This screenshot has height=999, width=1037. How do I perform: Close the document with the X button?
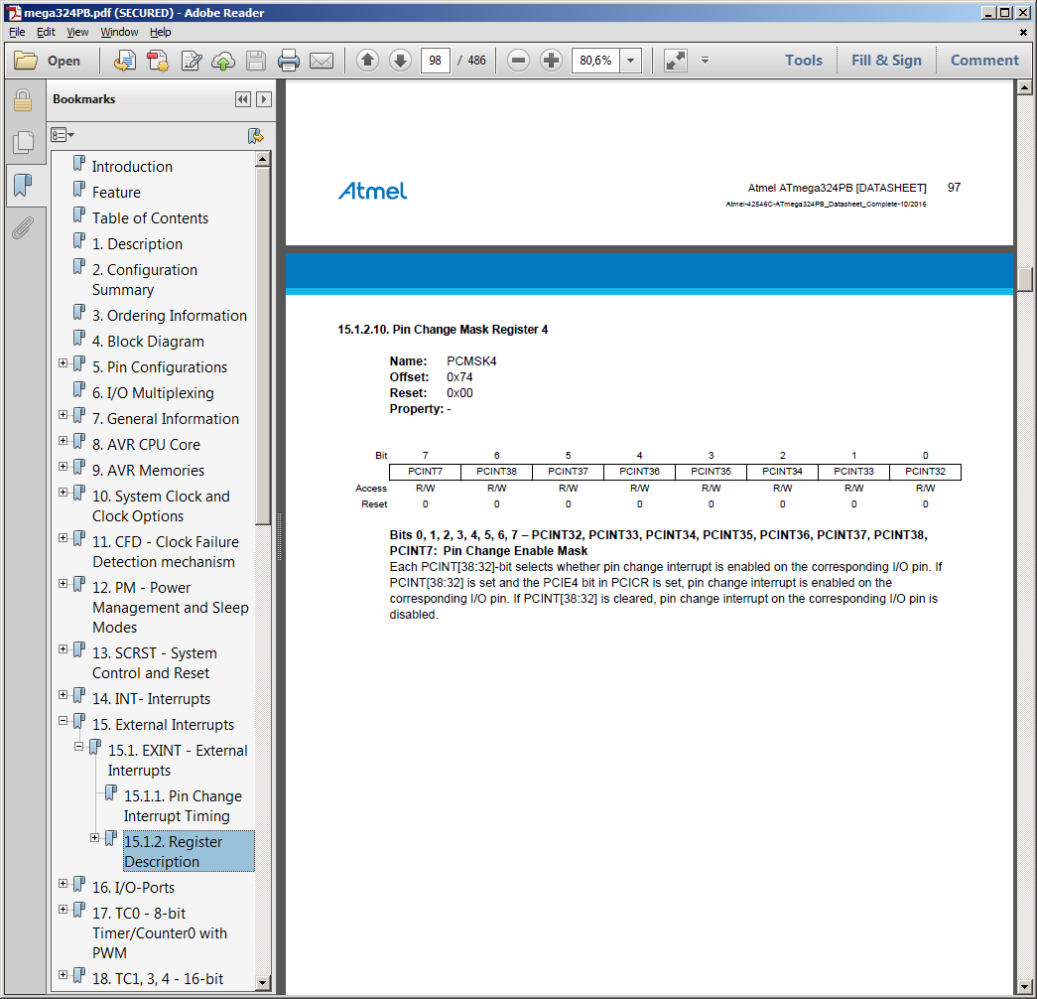tap(1023, 32)
